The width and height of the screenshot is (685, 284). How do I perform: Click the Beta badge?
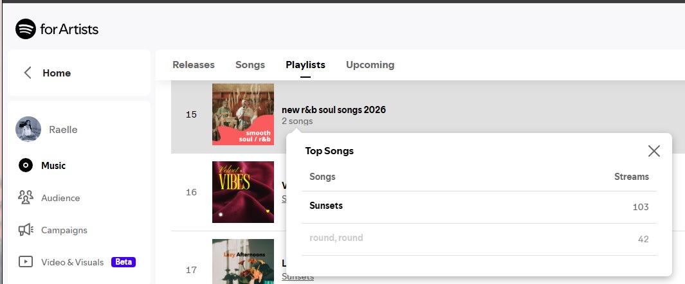(123, 262)
